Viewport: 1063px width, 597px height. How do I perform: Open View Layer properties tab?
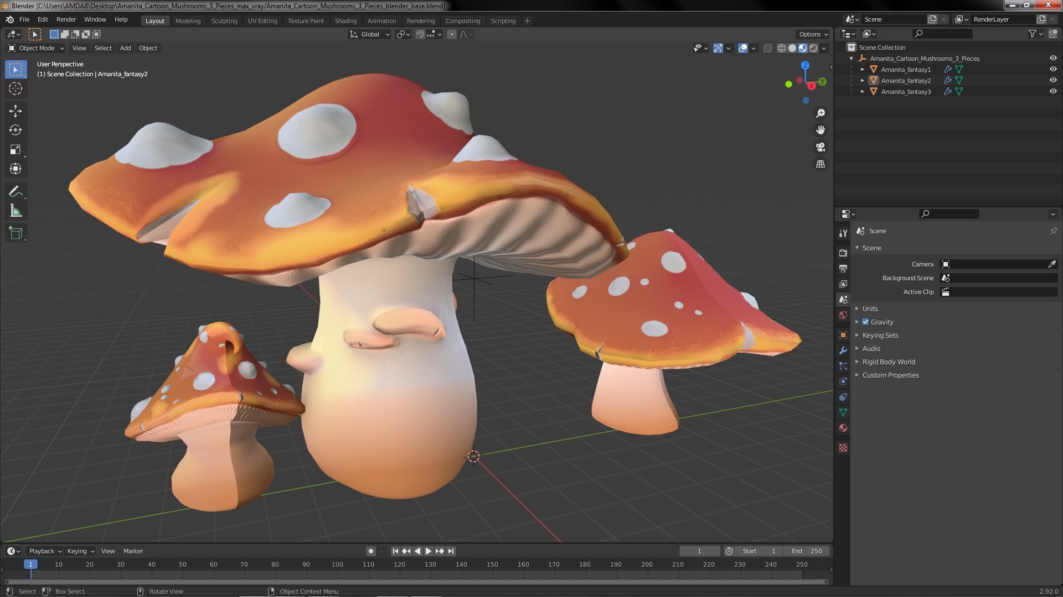click(x=843, y=284)
